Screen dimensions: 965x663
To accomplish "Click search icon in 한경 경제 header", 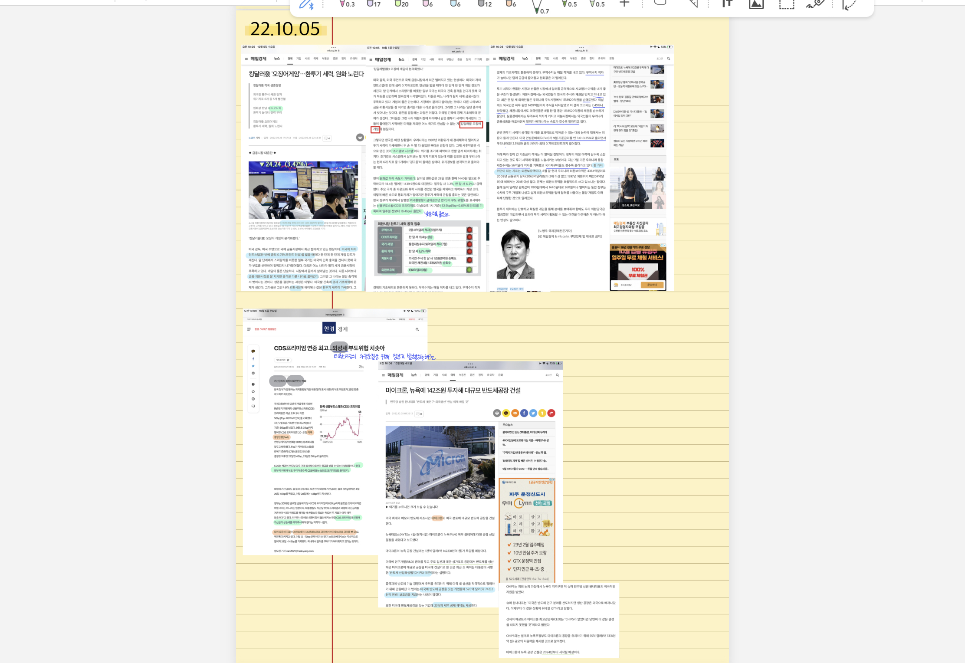I will [417, 329].
